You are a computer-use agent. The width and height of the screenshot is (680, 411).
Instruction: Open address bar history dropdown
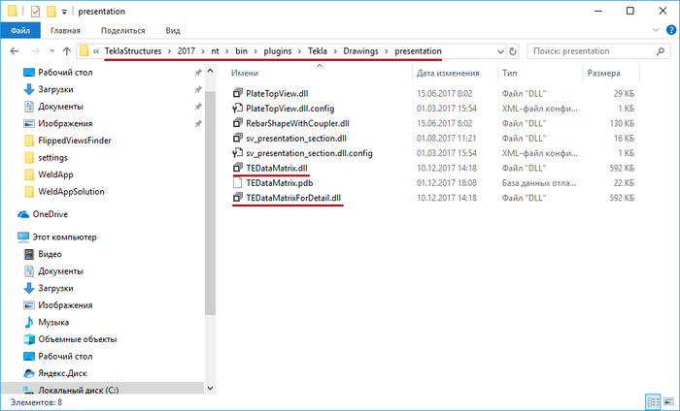point(500,51)
